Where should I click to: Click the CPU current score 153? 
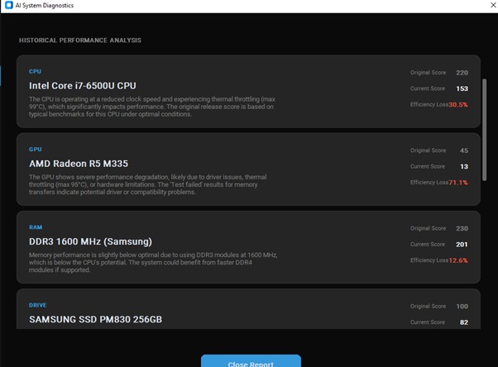click(x=462, y=88)
